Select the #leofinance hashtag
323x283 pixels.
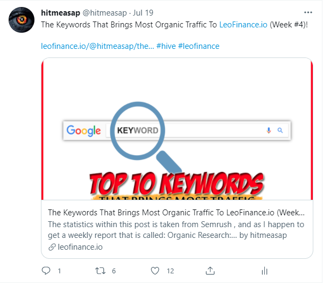click(x=199, y=46)
